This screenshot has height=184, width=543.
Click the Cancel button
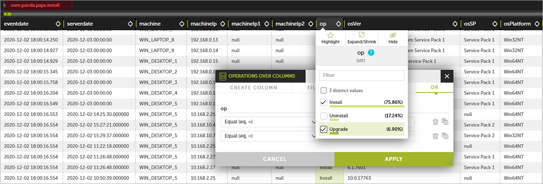[275, 159]
